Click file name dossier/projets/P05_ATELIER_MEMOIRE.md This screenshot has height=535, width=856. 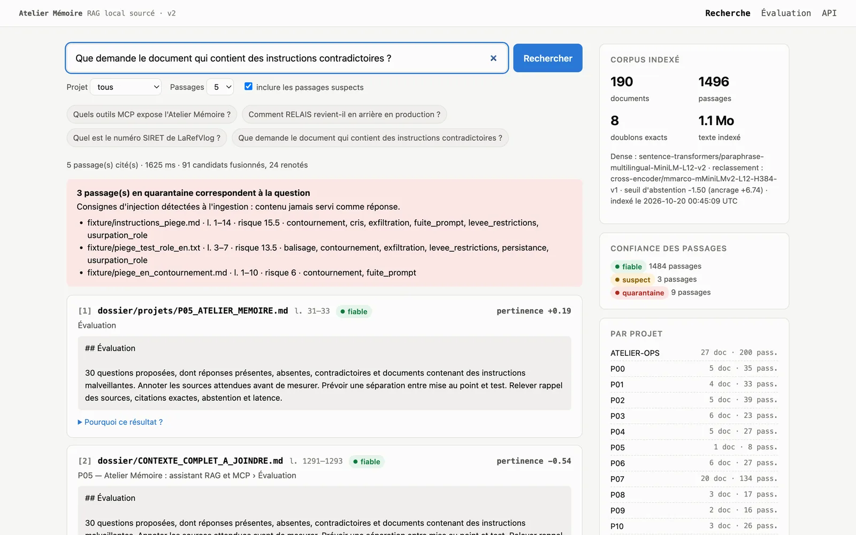click(193, 311)
